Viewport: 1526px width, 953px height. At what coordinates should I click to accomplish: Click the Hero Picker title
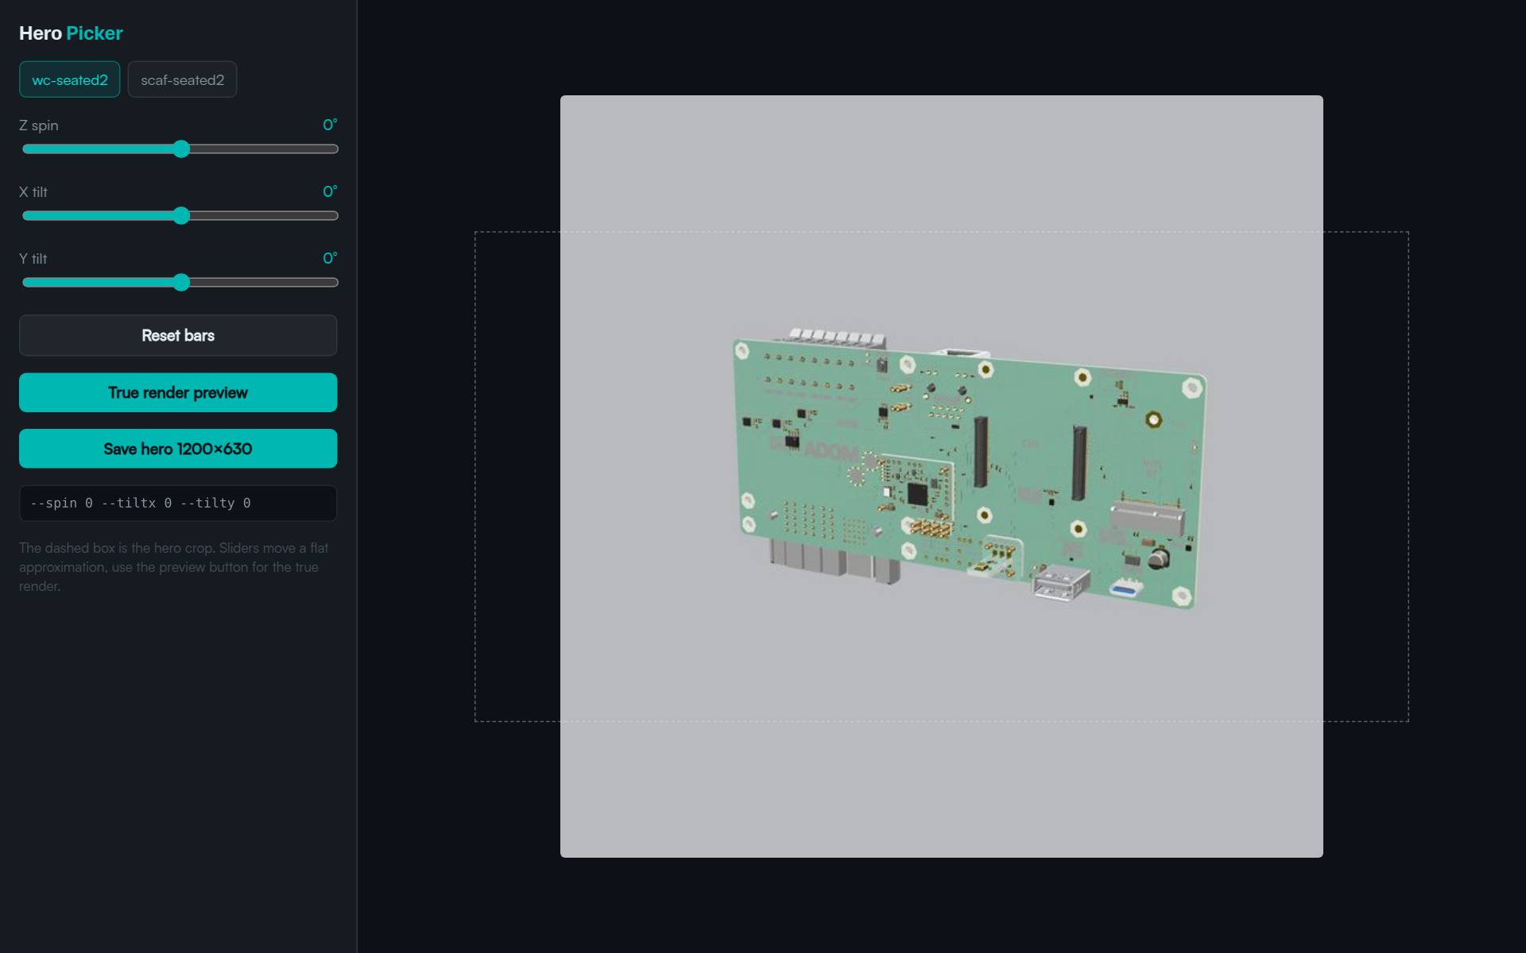pos(71,33)
